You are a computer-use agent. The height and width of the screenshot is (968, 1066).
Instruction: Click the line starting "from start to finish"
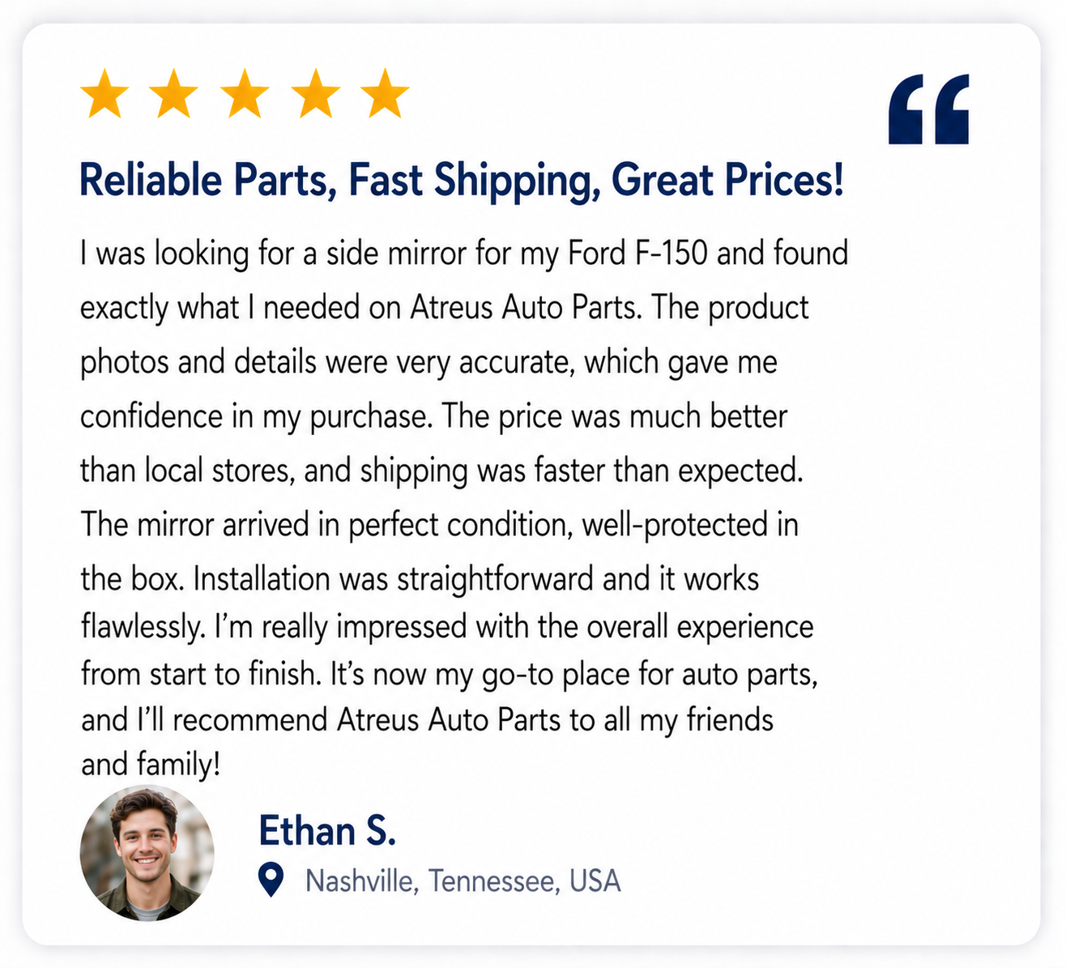tap(449, 674)
